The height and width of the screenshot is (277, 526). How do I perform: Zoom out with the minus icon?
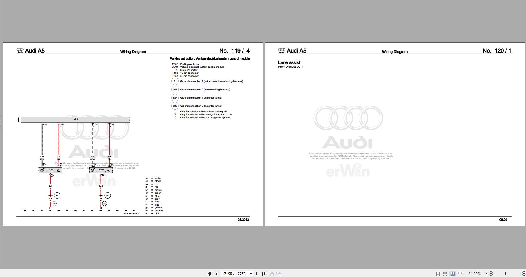tap(491, 274)
